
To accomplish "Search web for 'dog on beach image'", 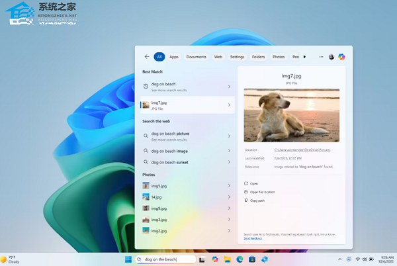I will pyautogui.click(x=187, y=151).
